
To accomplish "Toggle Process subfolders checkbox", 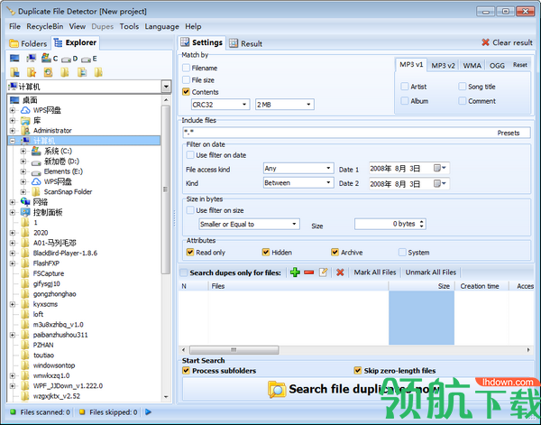I will [x=186, y=371].
